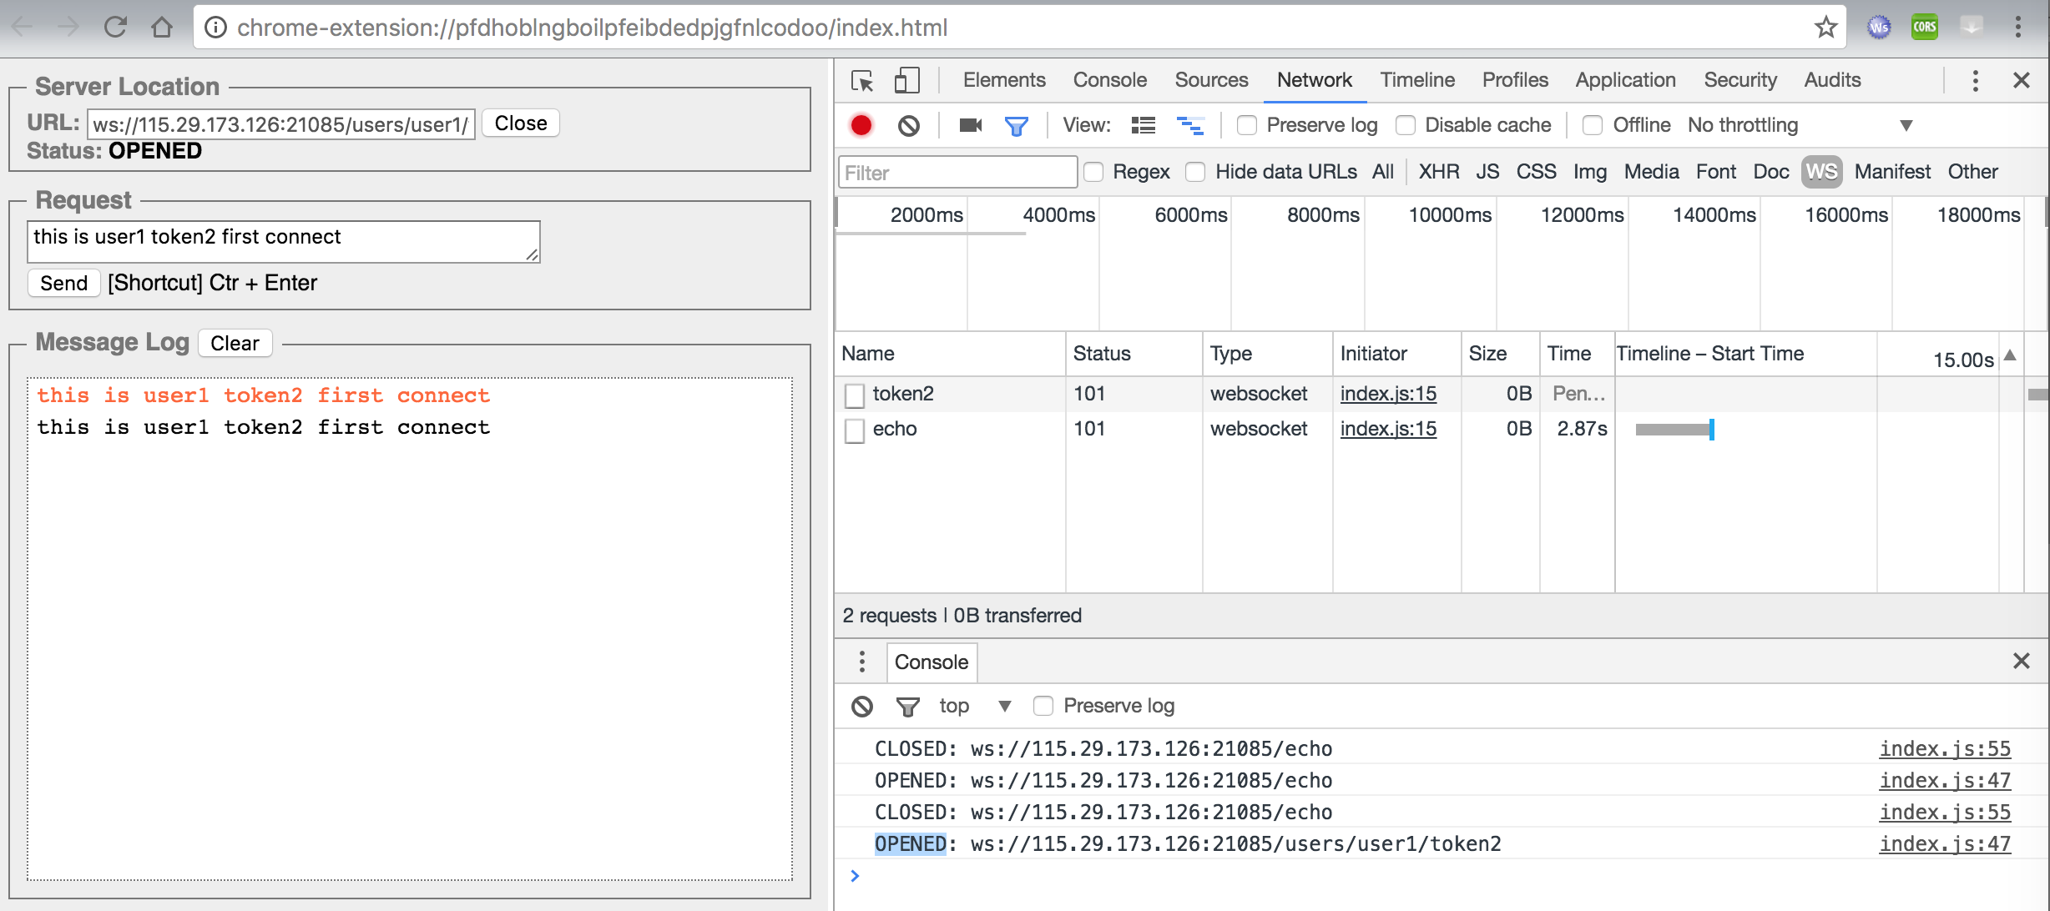Open the index.js:15 link for token2
Screen dimensions: 2050x911
click(1388, 394)
